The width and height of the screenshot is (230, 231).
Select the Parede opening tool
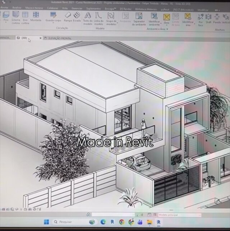217,18
